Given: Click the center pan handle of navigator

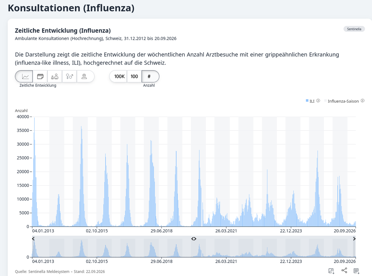Looking at the screenshot, I should click(x=194, y=239).
